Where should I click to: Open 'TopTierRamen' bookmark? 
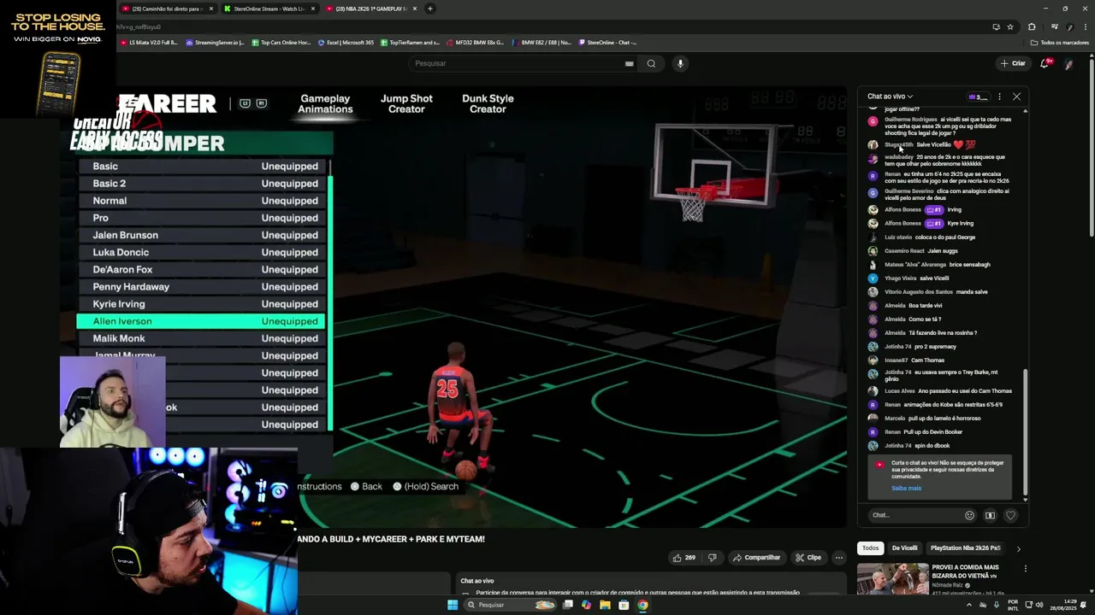tap(410, 42)
